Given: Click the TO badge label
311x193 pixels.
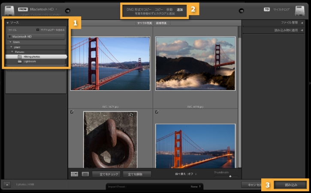Looking at the screenshot, I should pyautogui.click(x=266, y=9).
